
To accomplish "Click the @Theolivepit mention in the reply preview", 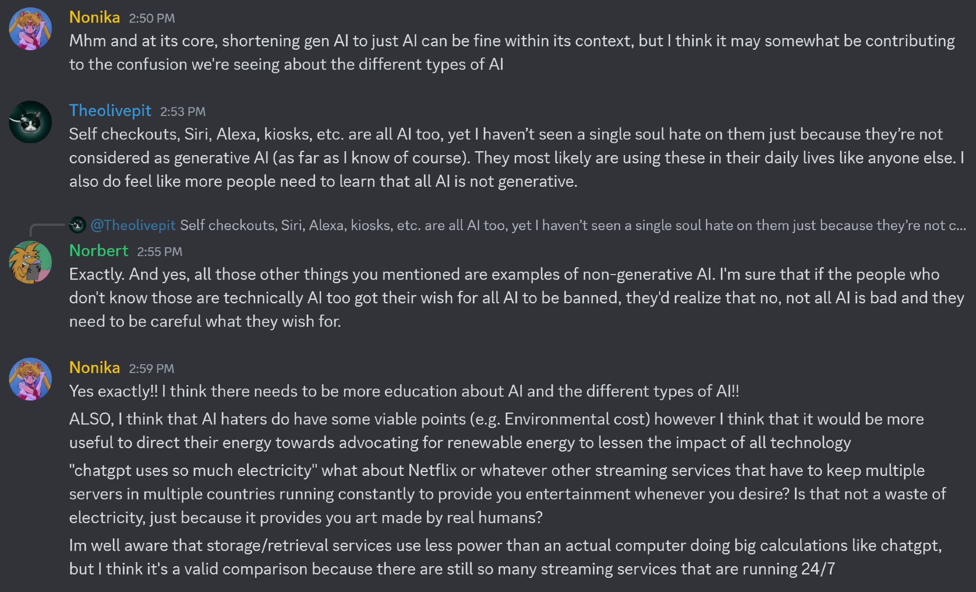I will click(x=133, y=225).
